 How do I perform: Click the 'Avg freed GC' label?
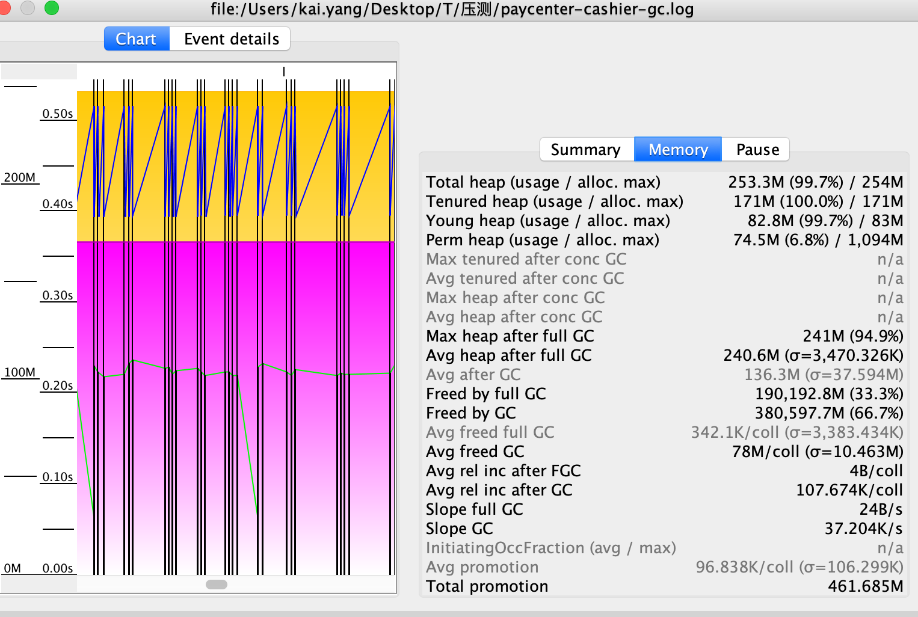click(x=475, y=452)
